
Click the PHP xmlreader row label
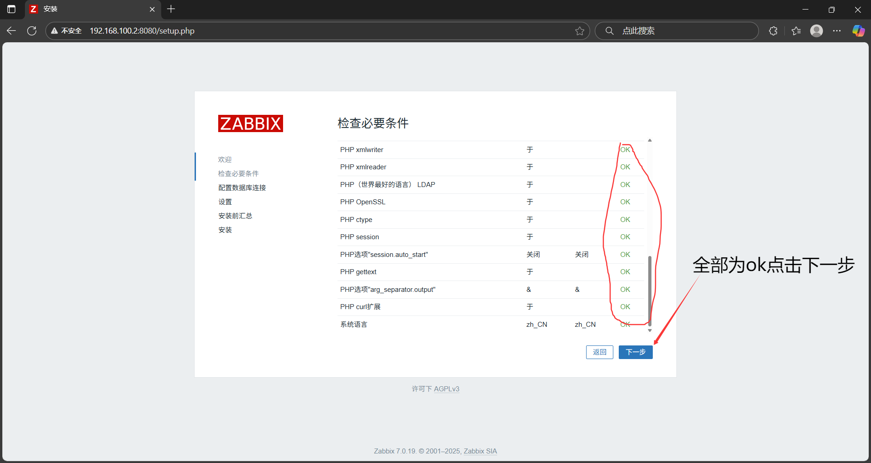click(x=363, y=167)
